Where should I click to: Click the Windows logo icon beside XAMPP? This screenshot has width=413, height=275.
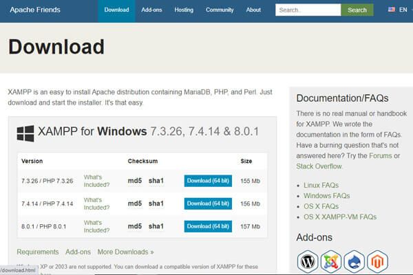25,133
